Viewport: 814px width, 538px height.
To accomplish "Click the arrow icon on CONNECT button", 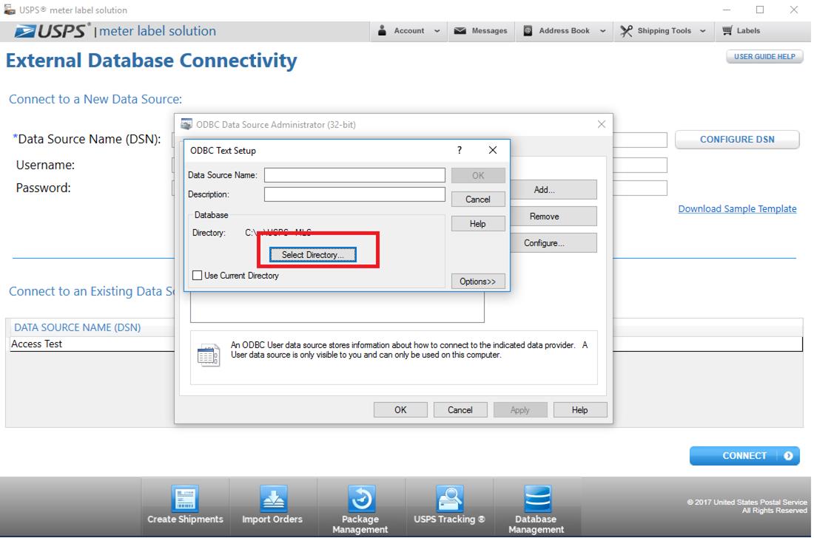I will point(788,455).
